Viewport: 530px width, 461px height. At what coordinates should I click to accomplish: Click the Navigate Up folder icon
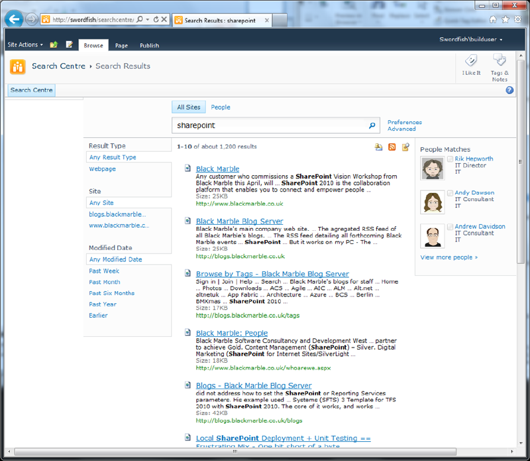point(54,44)
